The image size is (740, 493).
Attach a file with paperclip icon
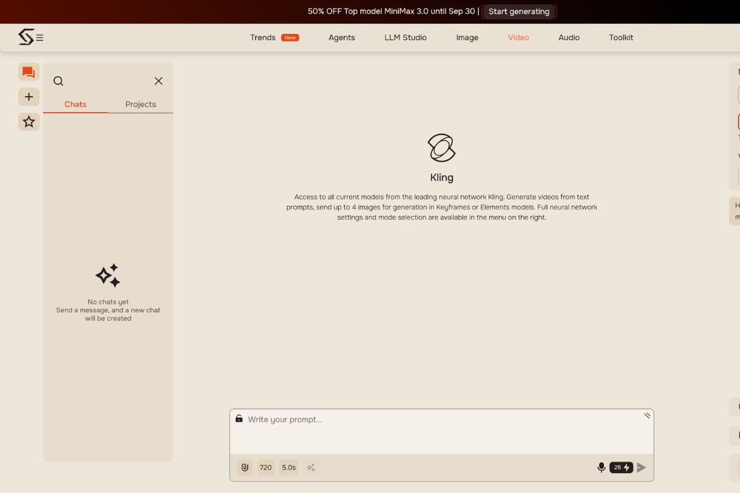[245, 467]
